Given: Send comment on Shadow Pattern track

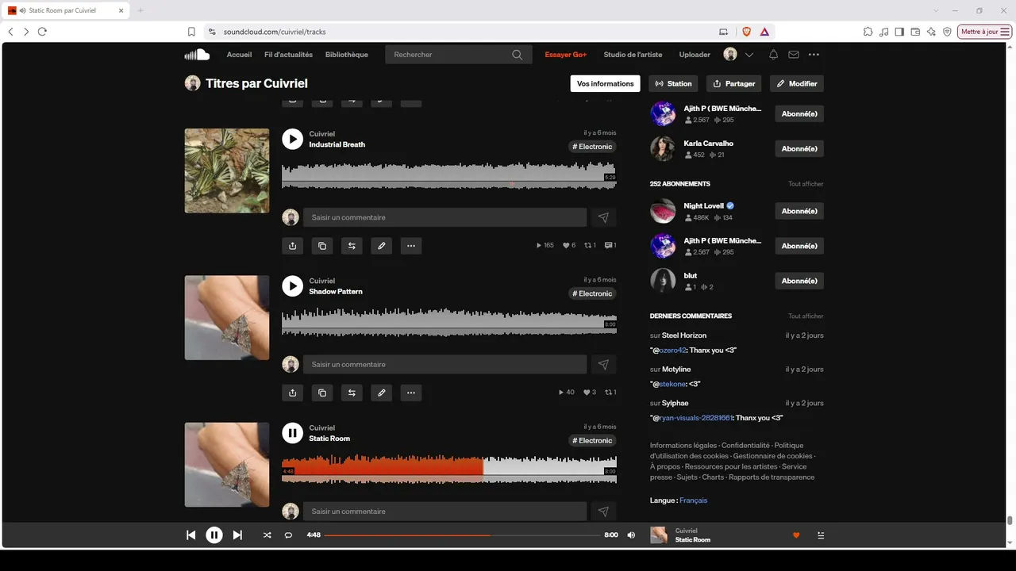Looking at the screenshot, I should click(x=603, y=364).
